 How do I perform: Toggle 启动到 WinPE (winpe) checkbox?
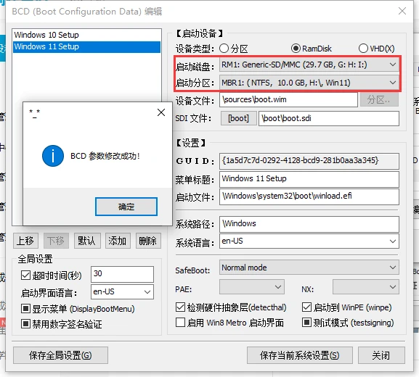click(x=306, y=307)
